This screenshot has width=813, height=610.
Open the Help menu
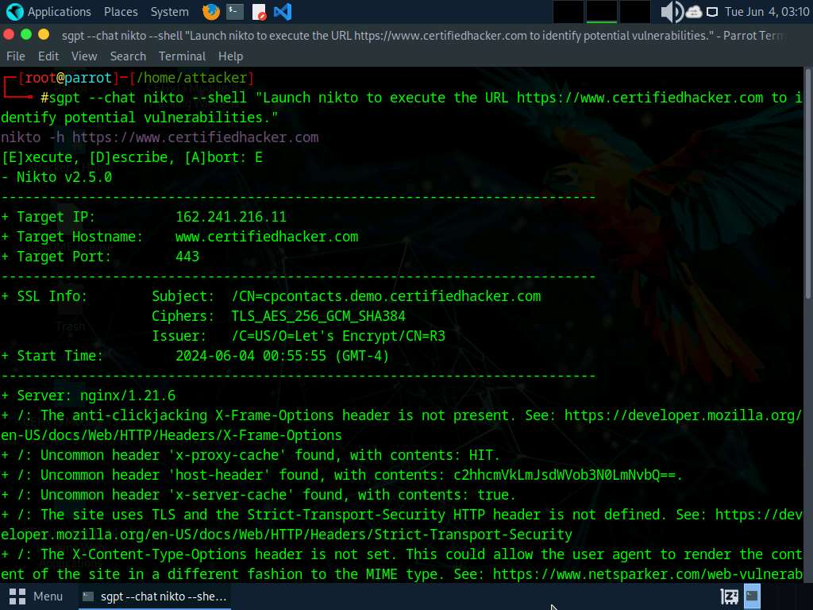point(230,56)
